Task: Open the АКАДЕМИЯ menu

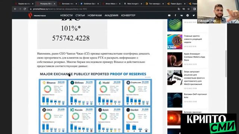Action: coord(111,16)
